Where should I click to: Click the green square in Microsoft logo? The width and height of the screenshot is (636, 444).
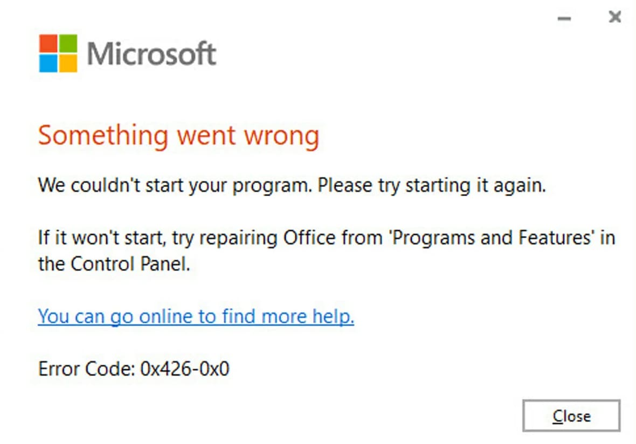pyautogui.click(x=68, y=44)
